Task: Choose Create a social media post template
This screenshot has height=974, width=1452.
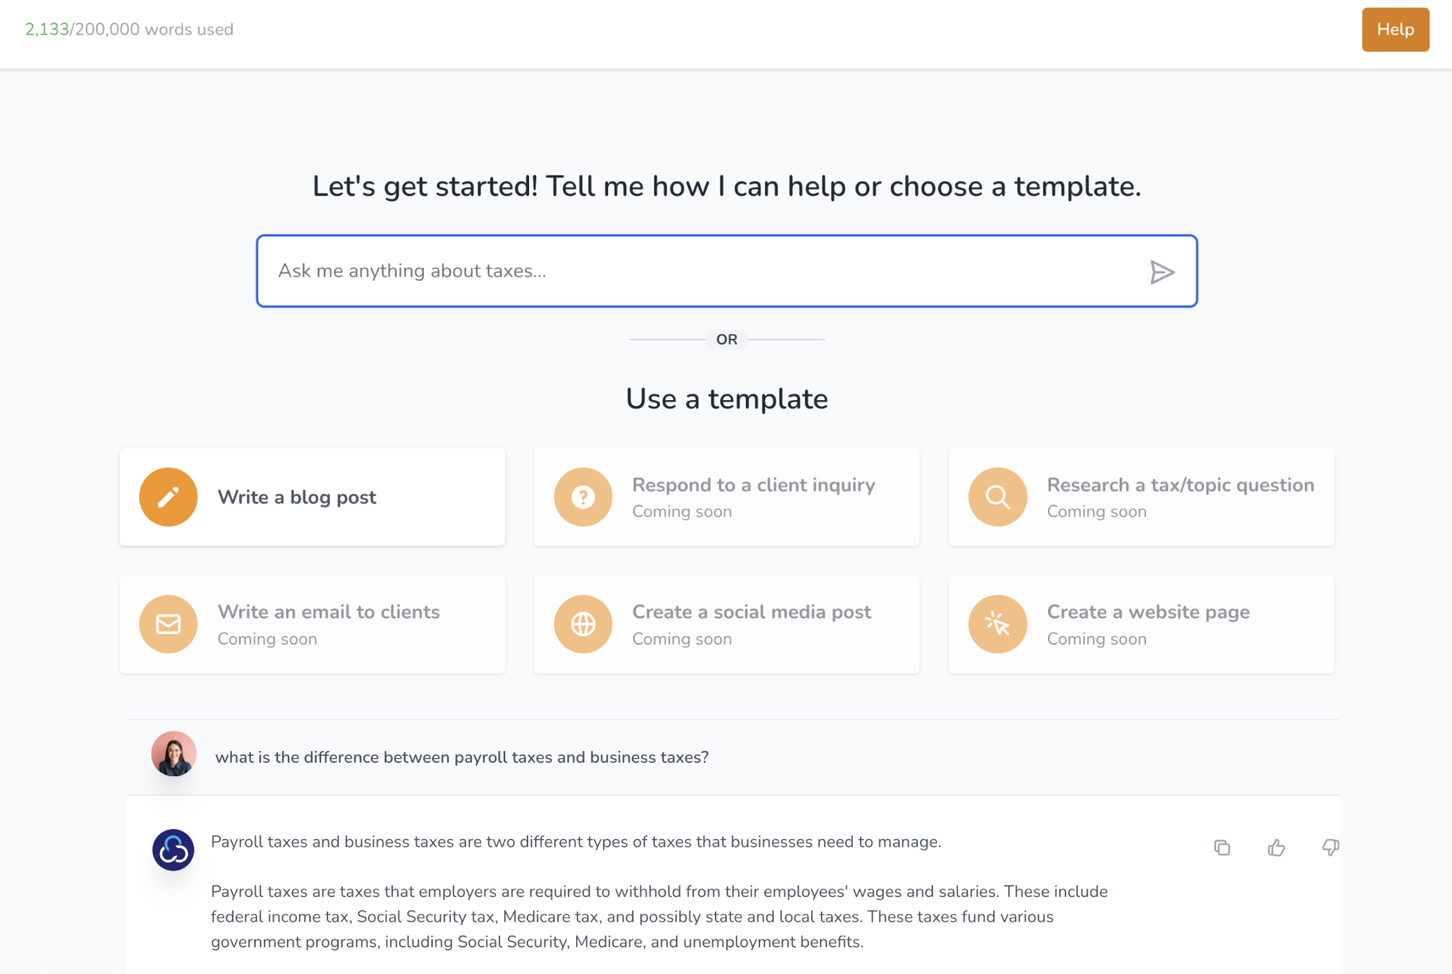Action: tap(751, 612)
